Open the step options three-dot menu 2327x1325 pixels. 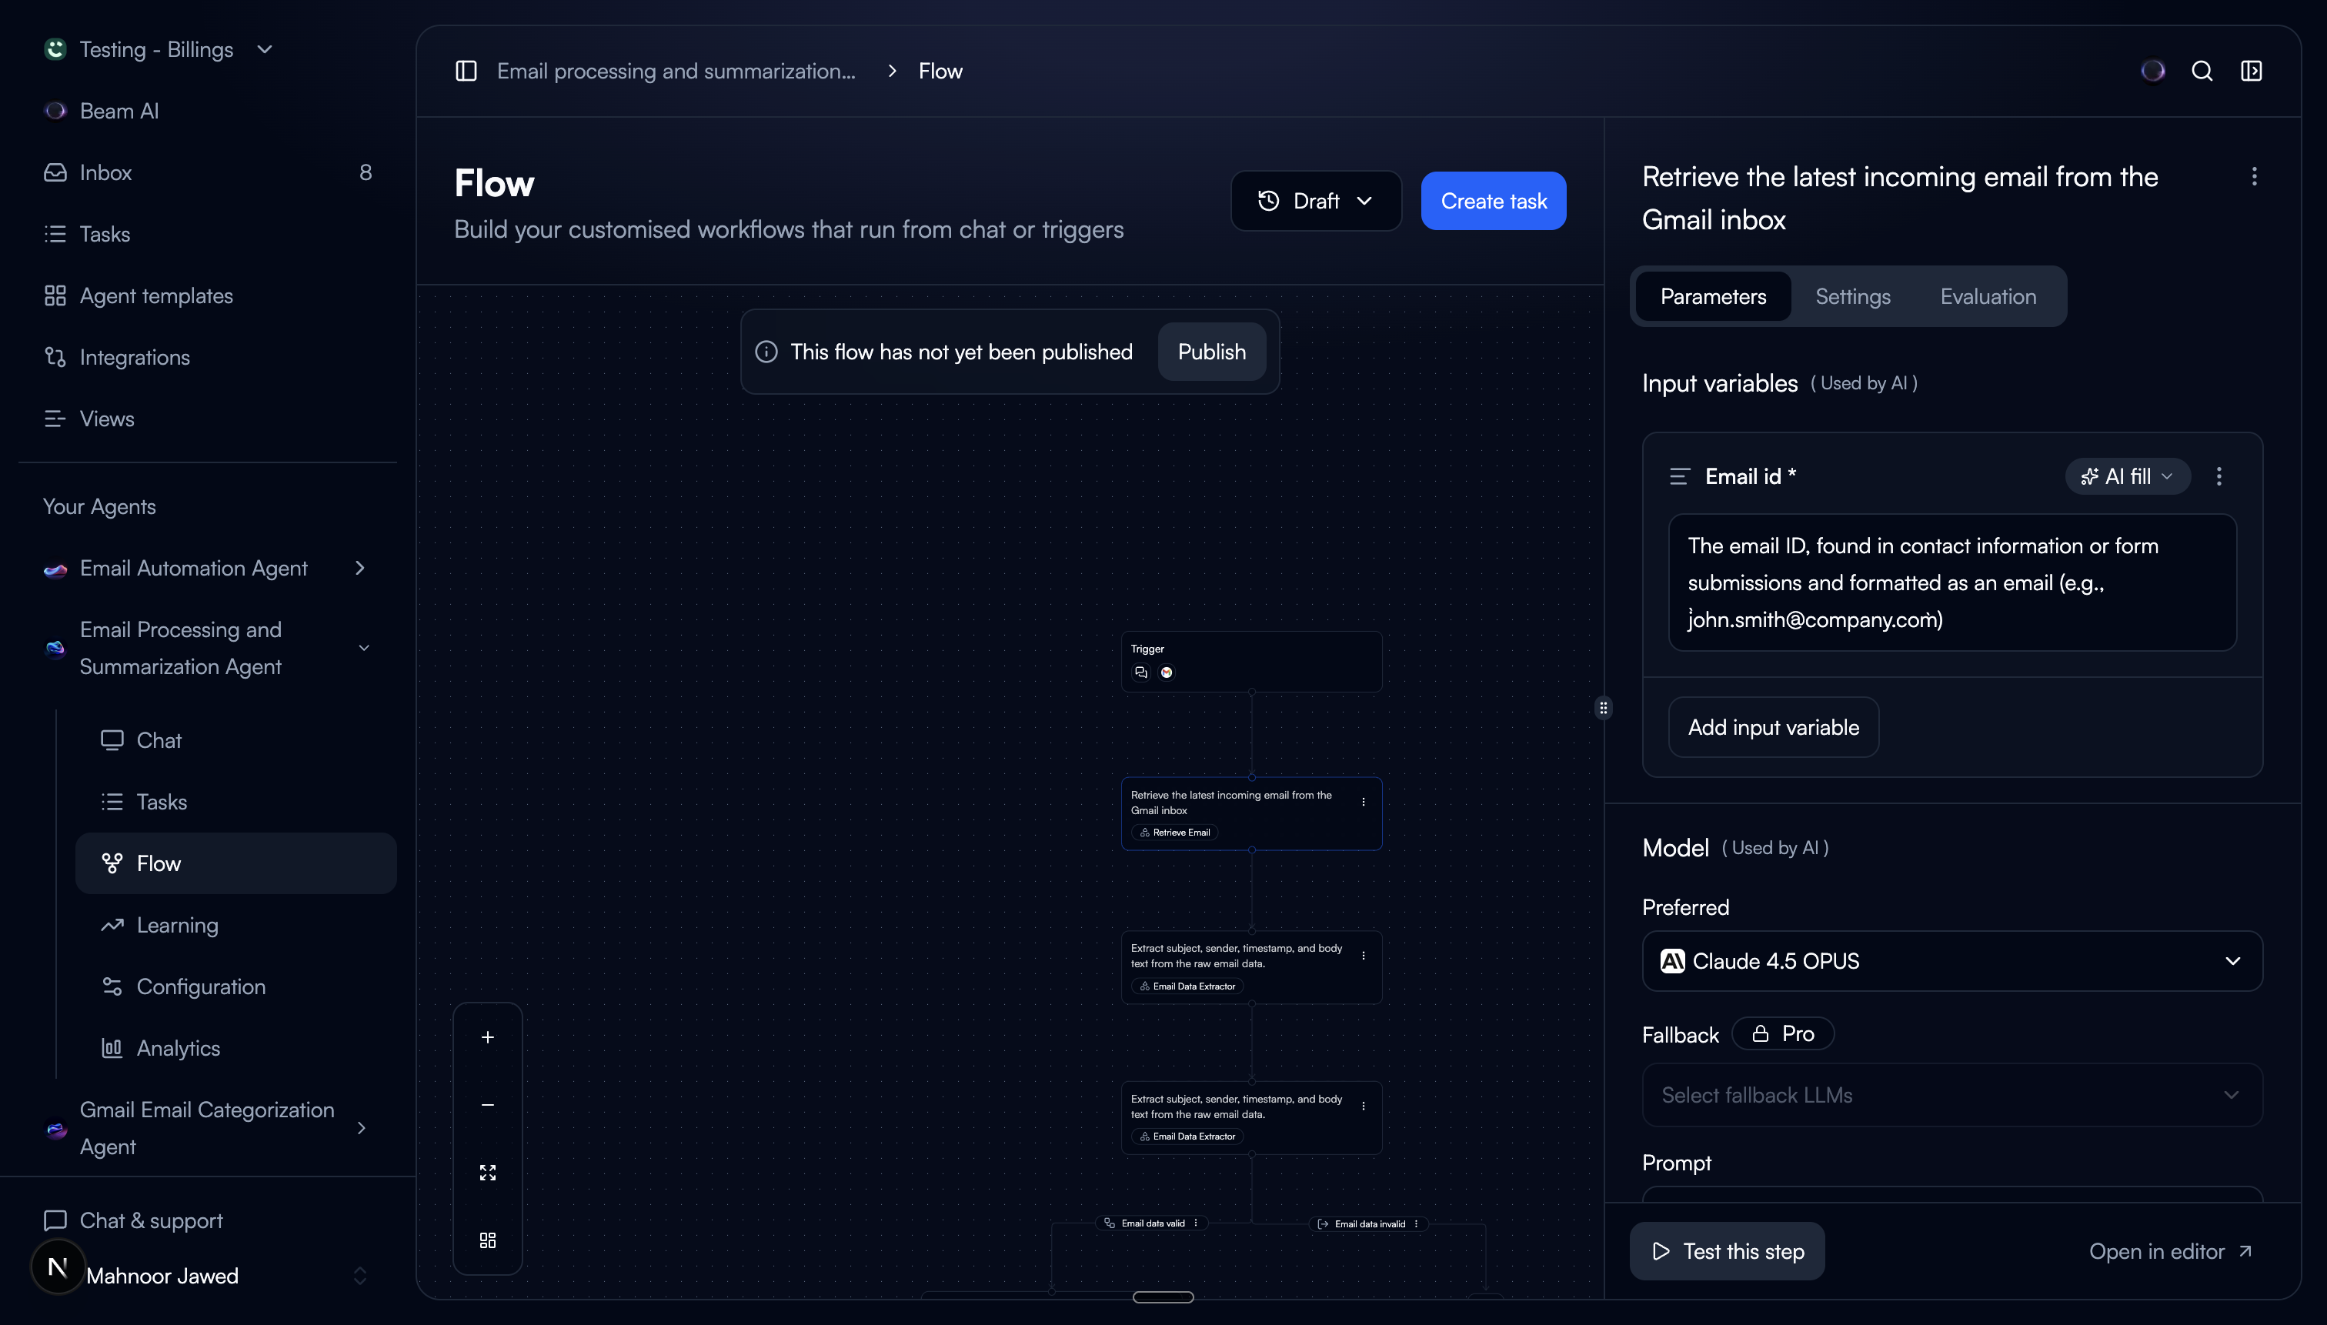click(x=2254, y=176)
